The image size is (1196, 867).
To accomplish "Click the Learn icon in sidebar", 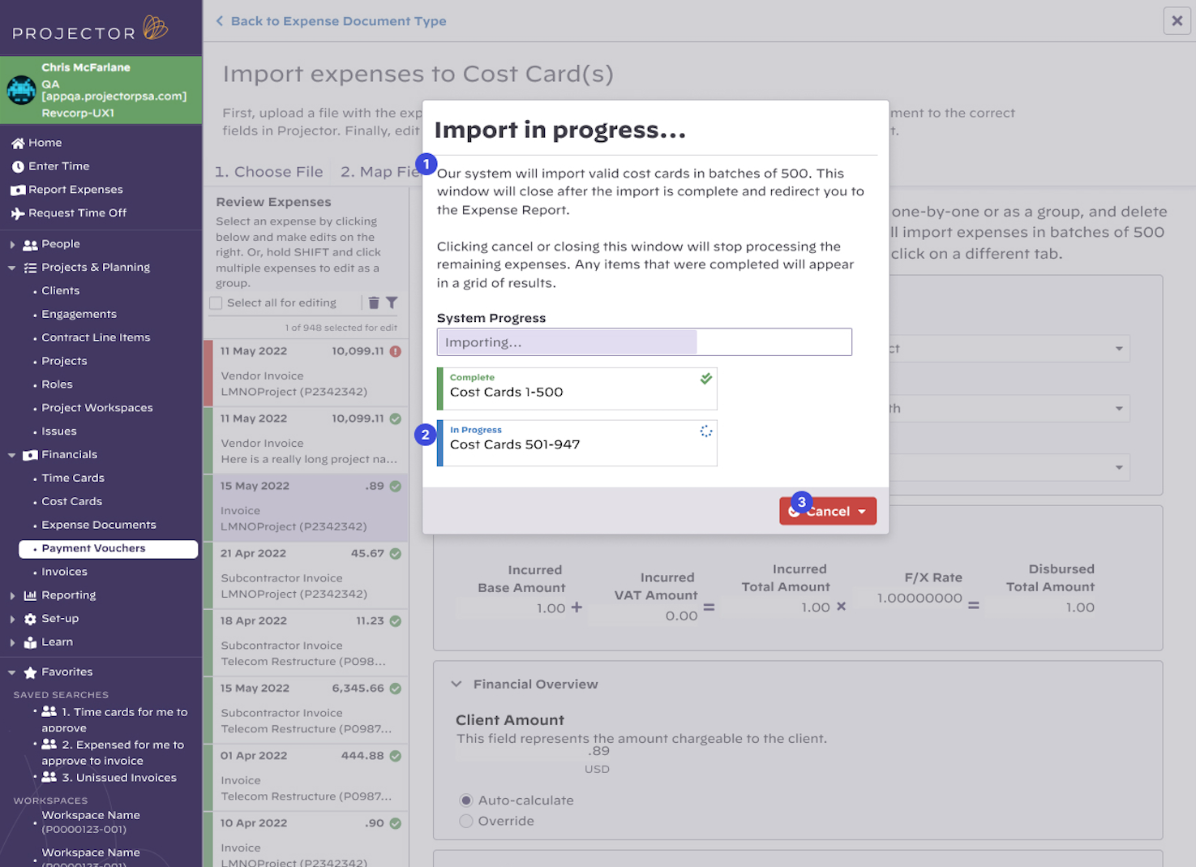I will click(x=31, y=643).
